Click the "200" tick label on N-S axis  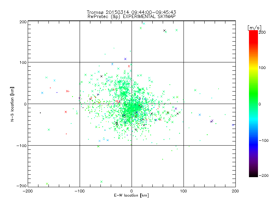pos(23,22)
